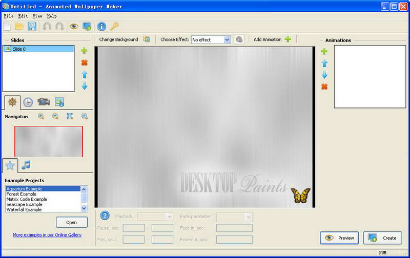Screen dimensions: 410x258
Task: Click the New project toolbar icon
Action: (7, 27)
